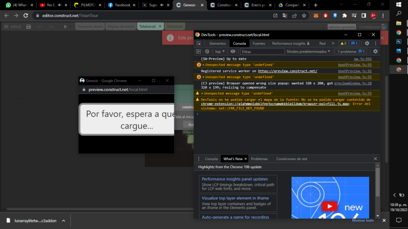Open Construct MENÚ hamburger button

(12, 27)
